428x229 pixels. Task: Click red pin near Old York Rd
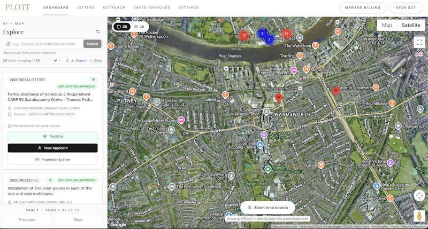(278, 98)
